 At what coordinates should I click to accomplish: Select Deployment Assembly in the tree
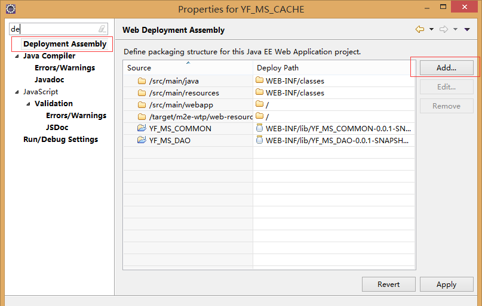(x=65, y=44)
